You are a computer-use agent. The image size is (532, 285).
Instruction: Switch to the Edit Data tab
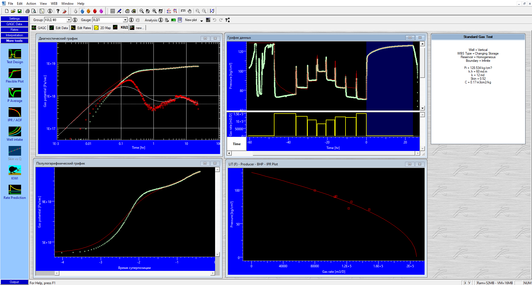pos(59,28)
